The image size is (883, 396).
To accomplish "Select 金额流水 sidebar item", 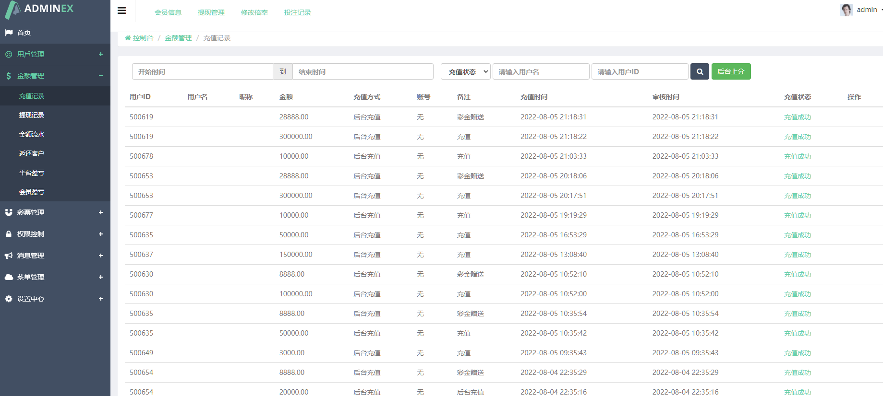I will point(32,134).
